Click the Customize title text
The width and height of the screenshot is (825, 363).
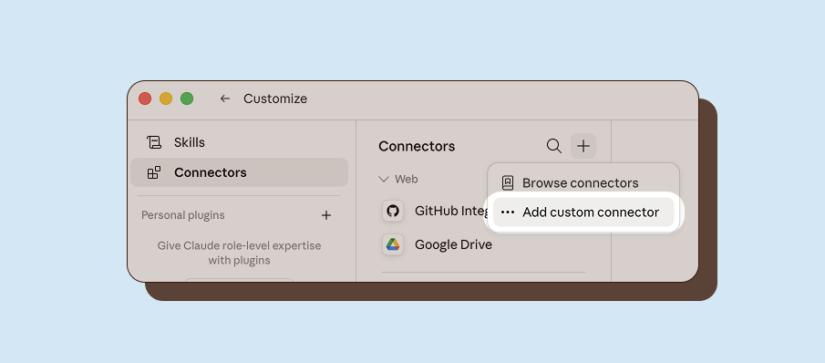[275, 99]
